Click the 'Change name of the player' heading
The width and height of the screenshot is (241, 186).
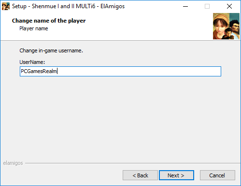point(49,21)
